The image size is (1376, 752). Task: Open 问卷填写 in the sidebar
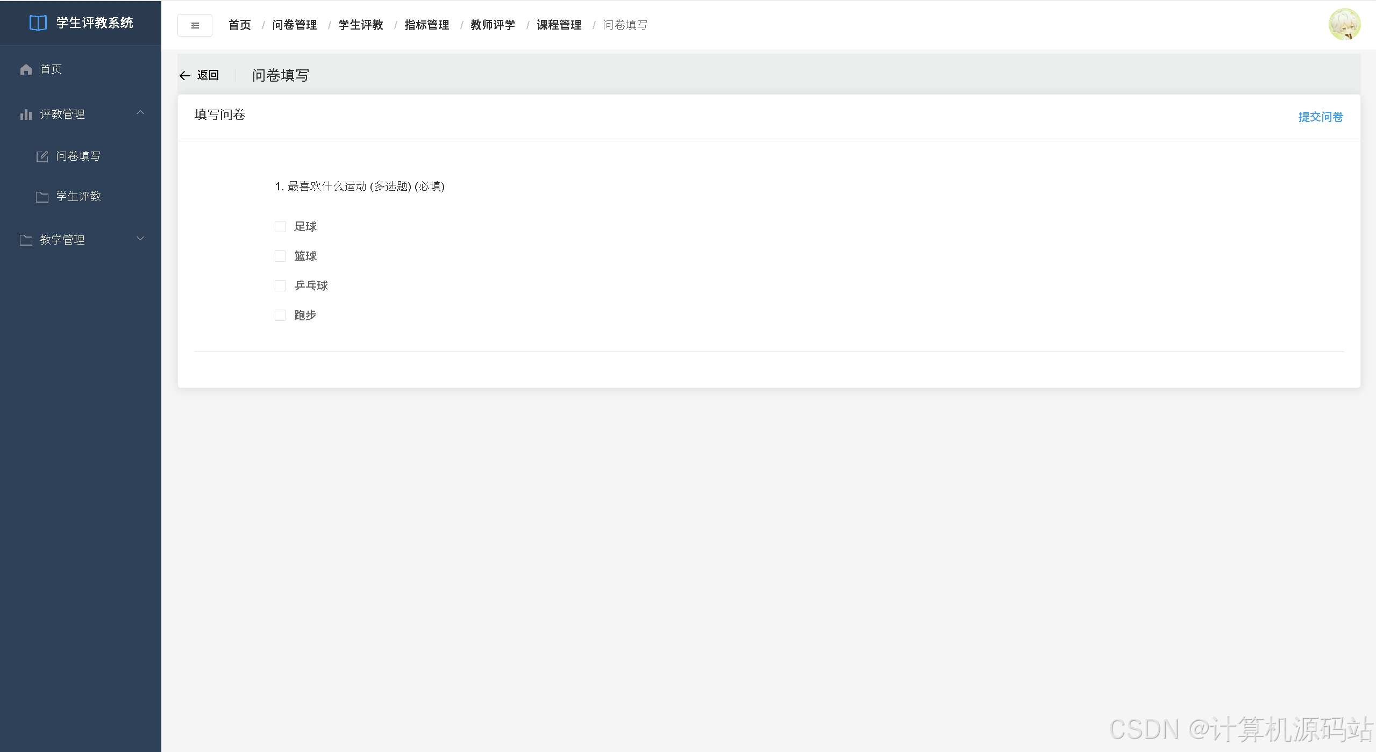click(x=81, y=156)
